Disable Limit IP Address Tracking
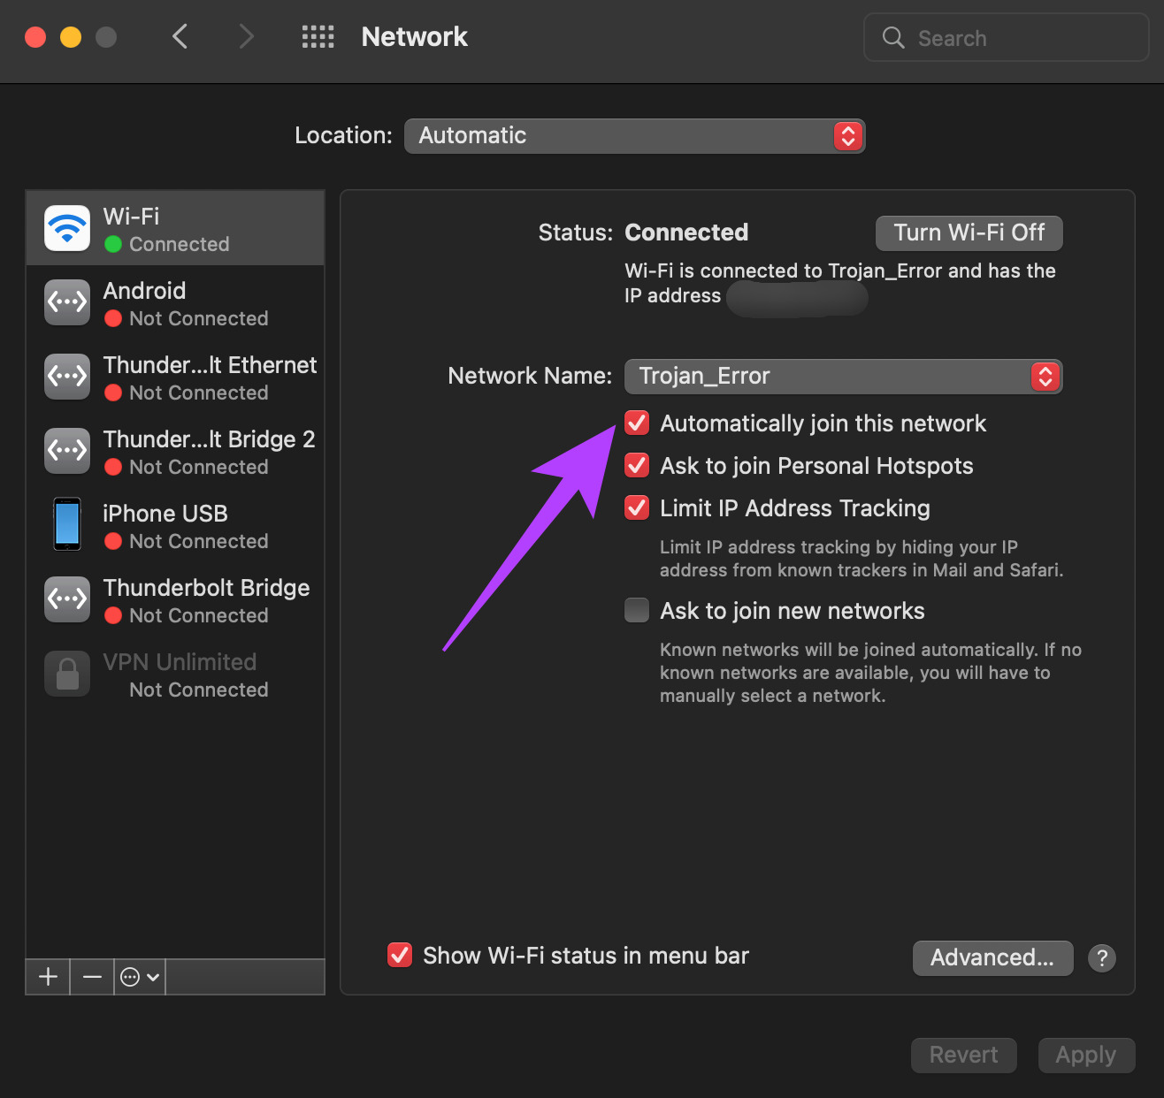 click(636, 507)
